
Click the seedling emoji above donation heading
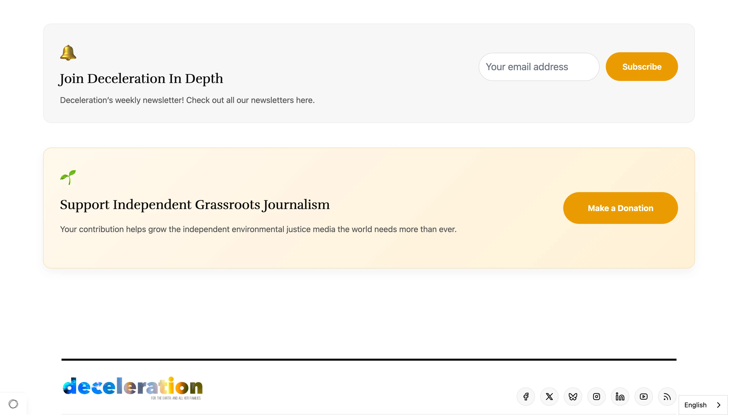[x=68, y=177]
